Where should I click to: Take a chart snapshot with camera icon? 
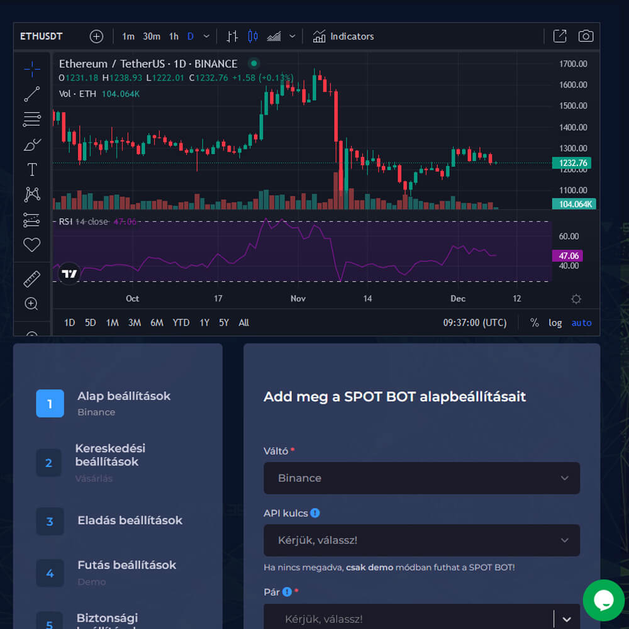pos(586,36)
